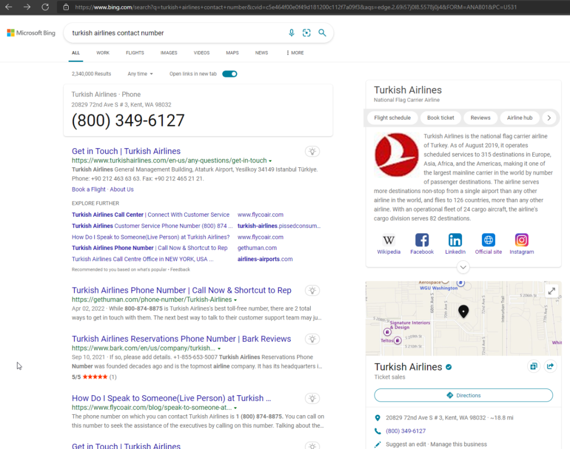
Task: Click the Turkish Airlines logo image
Action: point(396,155)
